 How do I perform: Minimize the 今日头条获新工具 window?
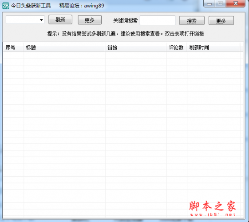(x=209, y=4)
